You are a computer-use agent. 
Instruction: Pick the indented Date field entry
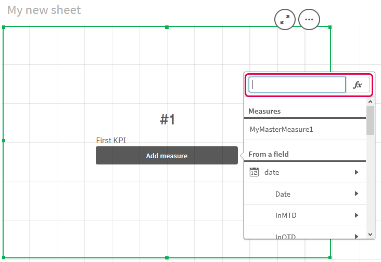[283, 194]
